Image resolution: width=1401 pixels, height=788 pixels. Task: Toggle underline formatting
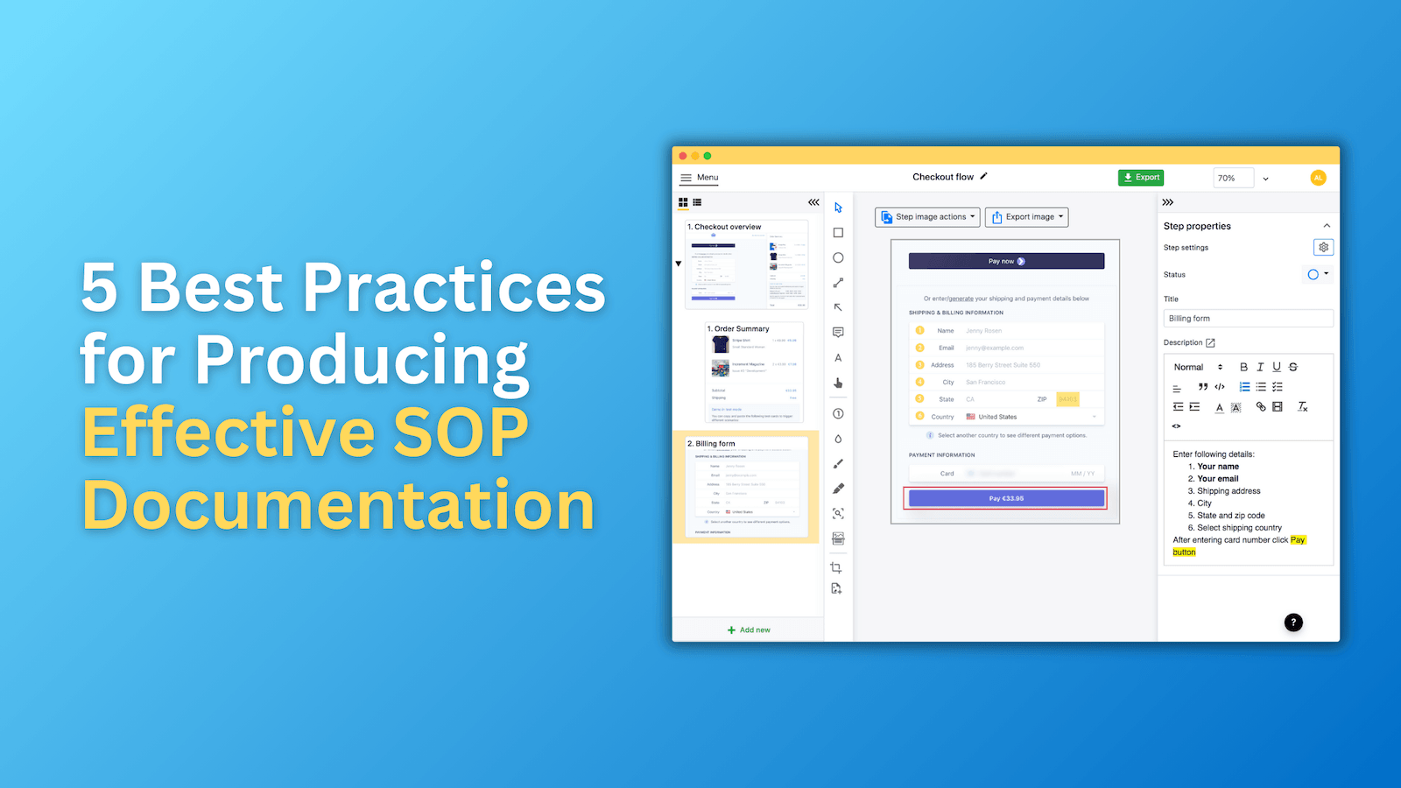coord(1277,367)
